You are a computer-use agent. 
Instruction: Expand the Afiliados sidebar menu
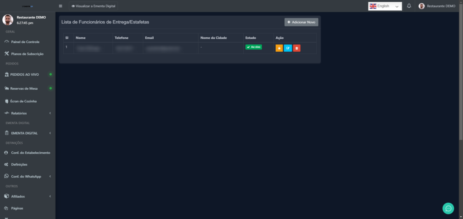click(x=27, y=196)
